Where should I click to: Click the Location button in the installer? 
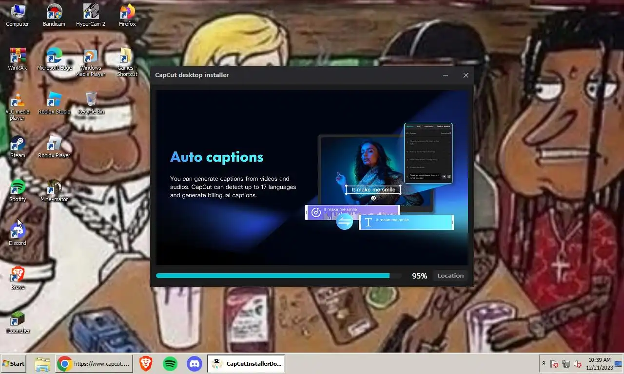[450, 276]
